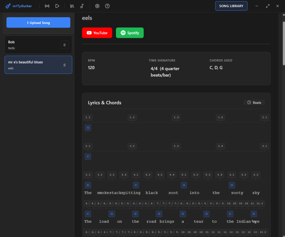285x237 pixels.
Task: Open the song on YouTube
Action: click(x=97, y=33)
